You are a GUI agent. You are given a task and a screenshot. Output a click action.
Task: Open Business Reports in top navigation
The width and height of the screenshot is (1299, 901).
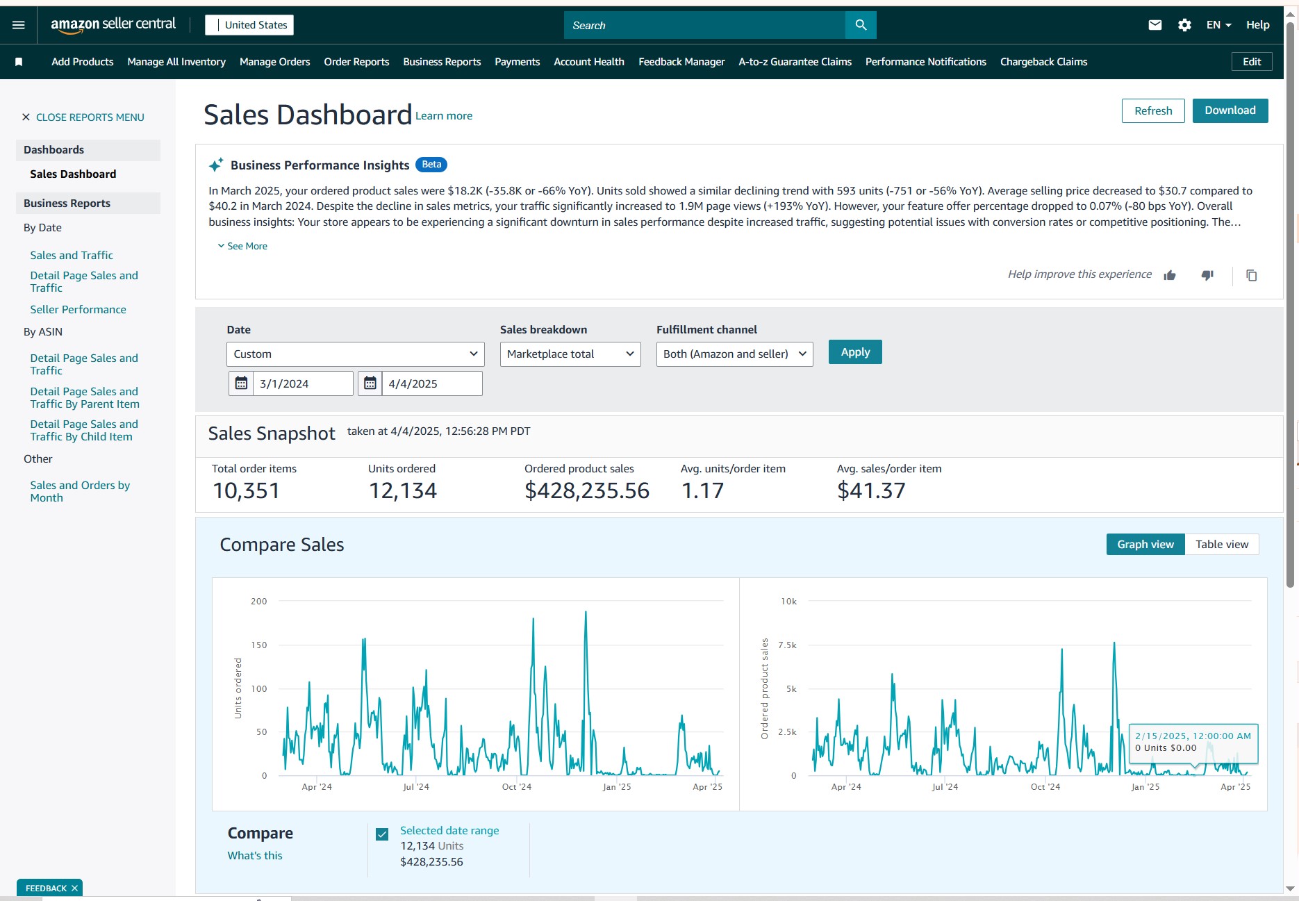[442, 62]
